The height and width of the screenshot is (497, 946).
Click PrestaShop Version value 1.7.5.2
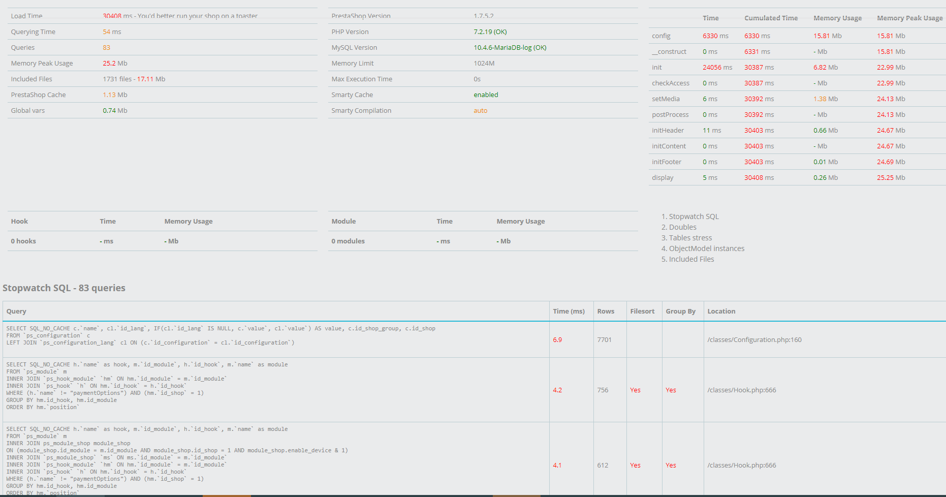(x=484, y=16)
